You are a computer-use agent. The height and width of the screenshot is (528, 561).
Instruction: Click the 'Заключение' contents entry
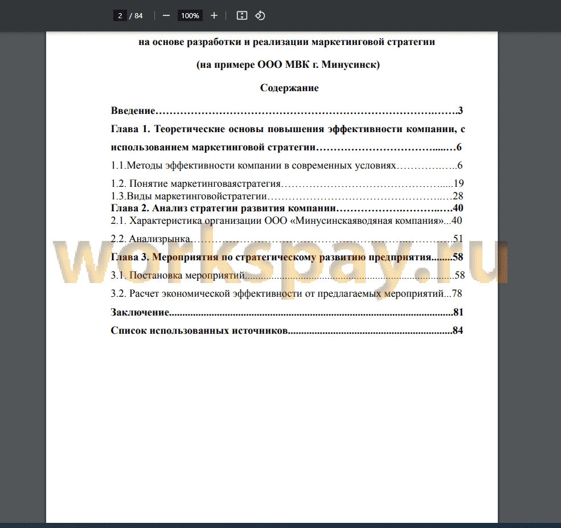[287, 312]
